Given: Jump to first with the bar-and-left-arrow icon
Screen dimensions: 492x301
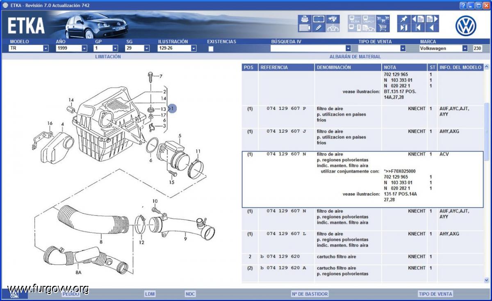Looking at the screenshot, I should tap(418, 28).
